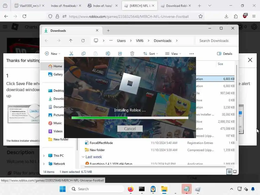
Task: Click the Search Downloads field
Action: tap(216, 41)
